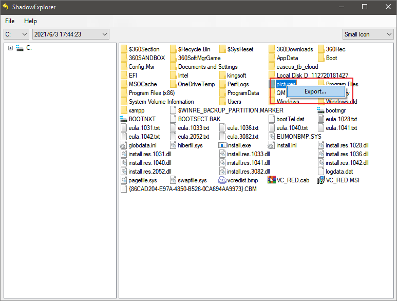Select the bootmgr file icon
397x301 pixels.
[x=321, y=110]
